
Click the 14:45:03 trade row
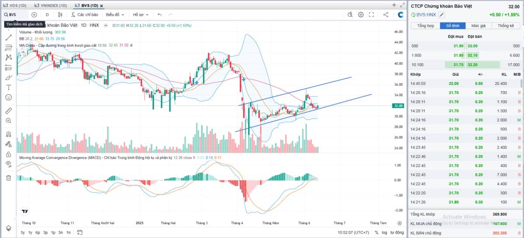pos(465,83)
